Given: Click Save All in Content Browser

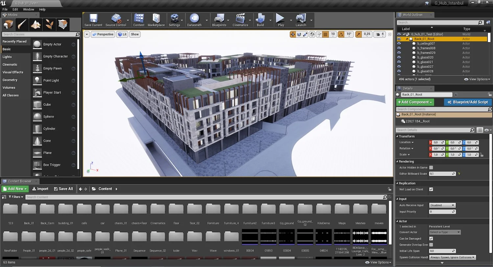Looking at the screenshot, I should [x=63, y=189].
